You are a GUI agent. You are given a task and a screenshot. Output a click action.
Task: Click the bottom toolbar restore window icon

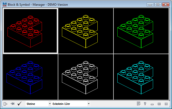pyautogui.click(x=159, y=104)
